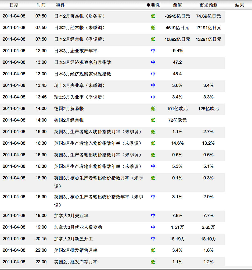Select event 加拿大3月新屋开工

click(74, 239)
